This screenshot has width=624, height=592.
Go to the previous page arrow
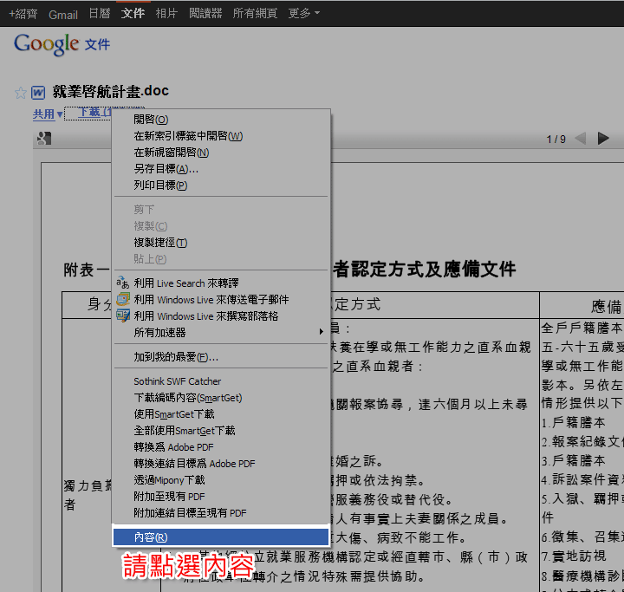coord(580,139)
